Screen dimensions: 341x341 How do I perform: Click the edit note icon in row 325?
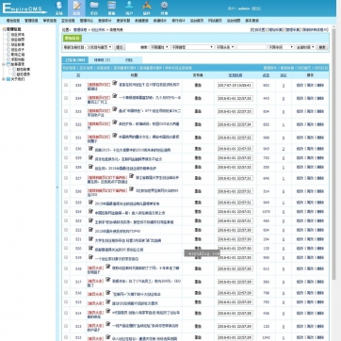click(90, 202)
